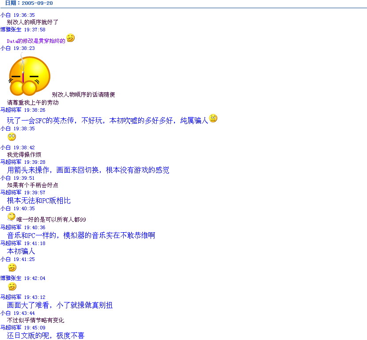Image resolution: width=367 pixels, height=340 pixels.
Task: Click message '我觉得操作烦'
Action: [x=24, y=155]
